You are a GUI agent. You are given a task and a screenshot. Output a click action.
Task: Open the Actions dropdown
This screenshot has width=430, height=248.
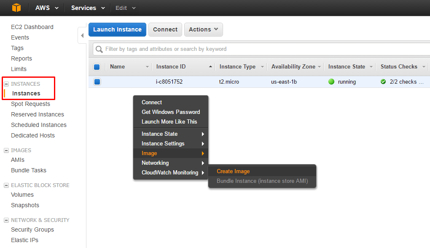[203, 29]
